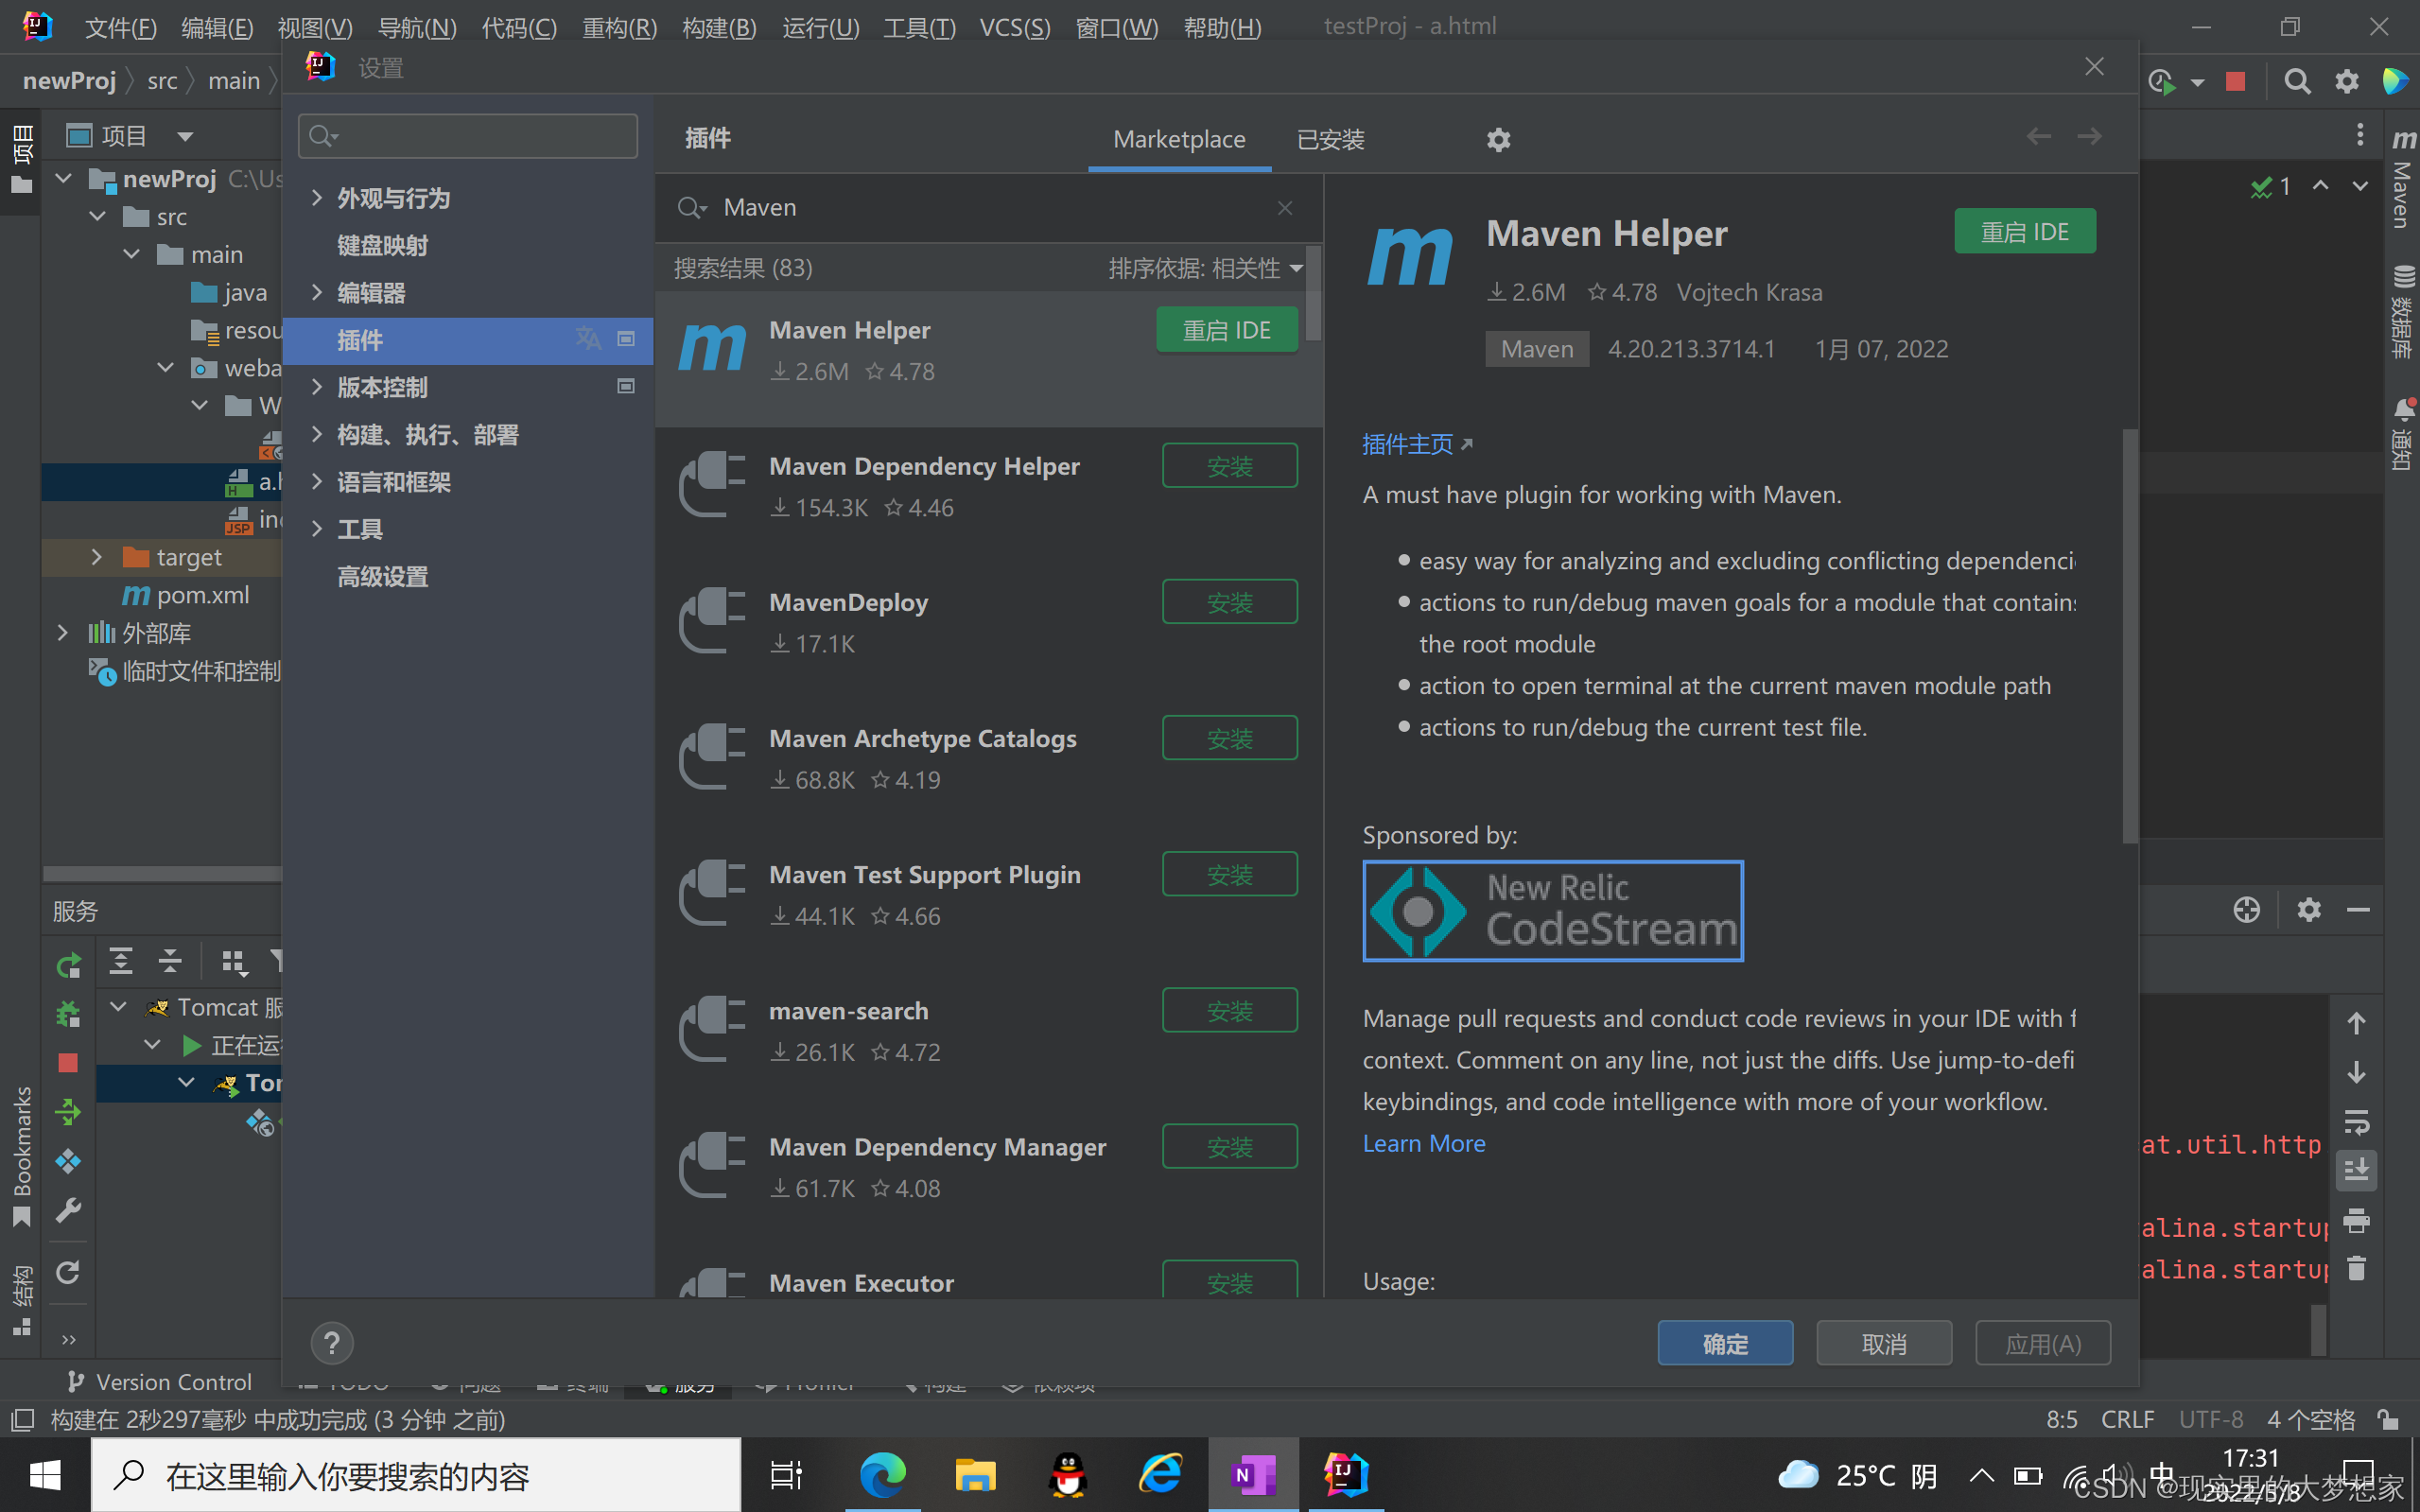
Task: Switch to the 已安装 tab
Action: (1330, 139)
